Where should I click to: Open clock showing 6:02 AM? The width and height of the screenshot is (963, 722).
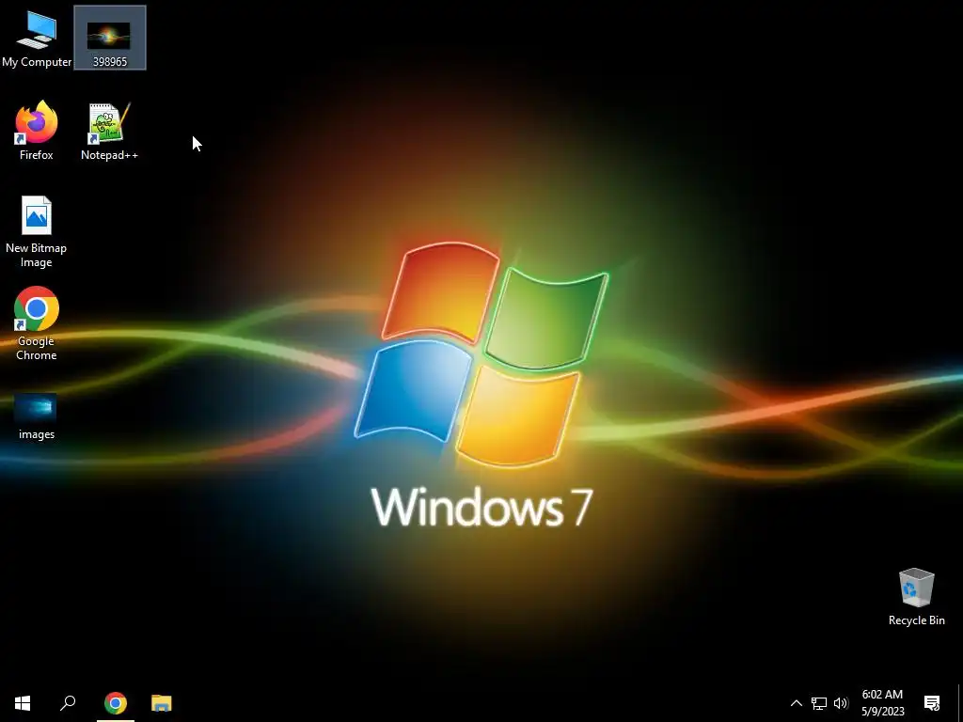tap(882, 703)
